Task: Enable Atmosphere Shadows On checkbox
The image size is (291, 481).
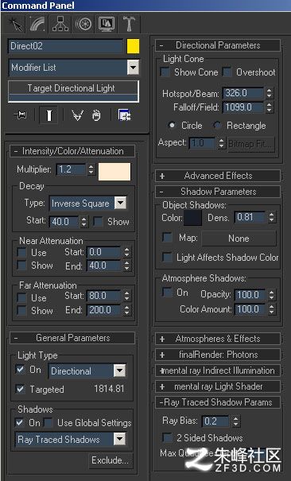Action: (167, 292)
